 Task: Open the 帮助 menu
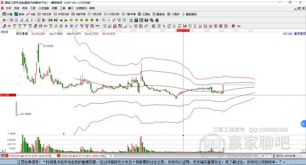tap(92, 8)
